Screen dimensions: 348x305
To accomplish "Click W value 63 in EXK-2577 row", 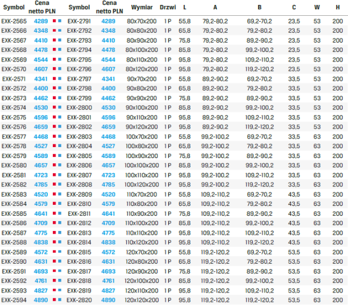I will (x=317, y=137).
